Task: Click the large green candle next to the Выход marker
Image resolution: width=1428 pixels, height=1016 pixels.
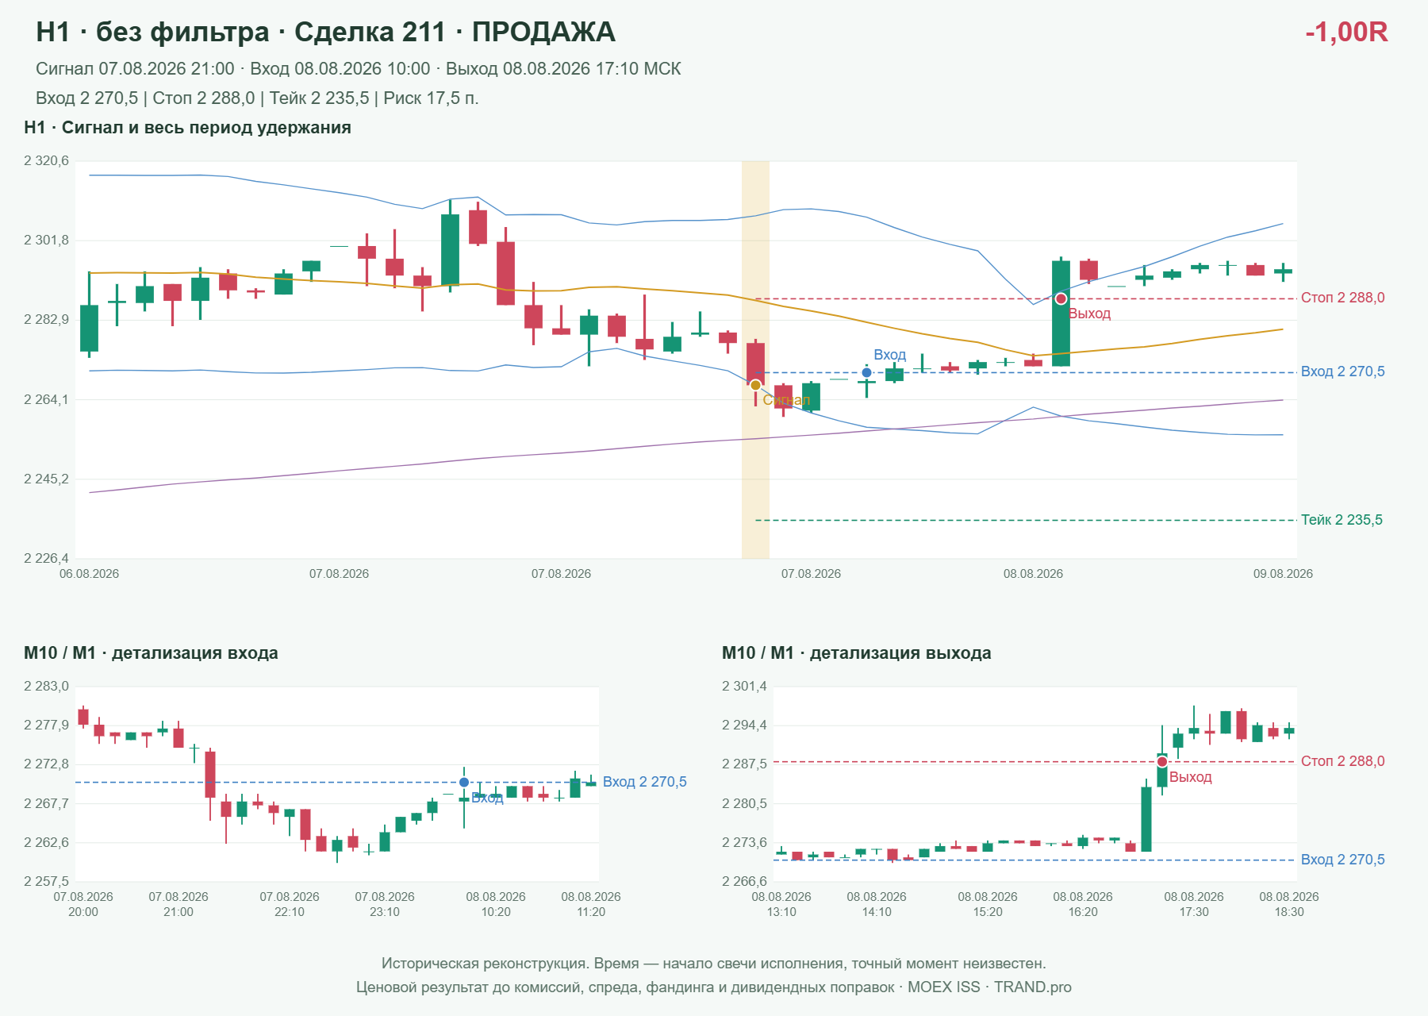Action: [x=1061, y=314]
